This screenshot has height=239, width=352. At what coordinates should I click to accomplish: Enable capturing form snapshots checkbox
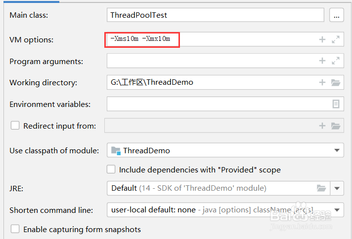[15, 229]
